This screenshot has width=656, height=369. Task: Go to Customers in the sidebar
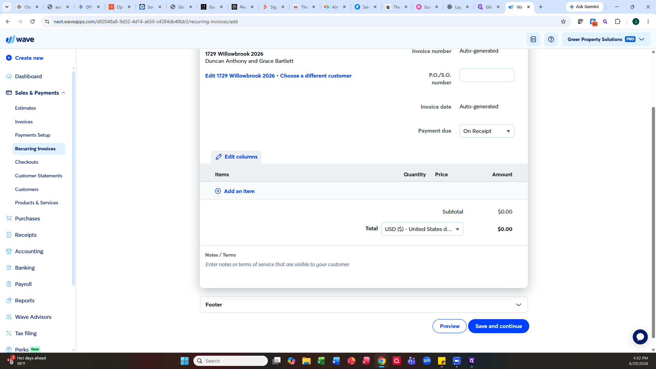27,189
